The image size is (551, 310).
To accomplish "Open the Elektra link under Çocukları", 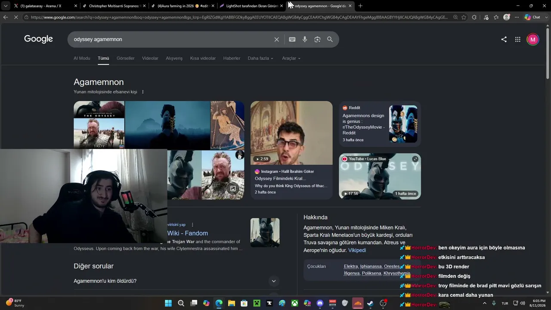I will [x=351, y=267].
